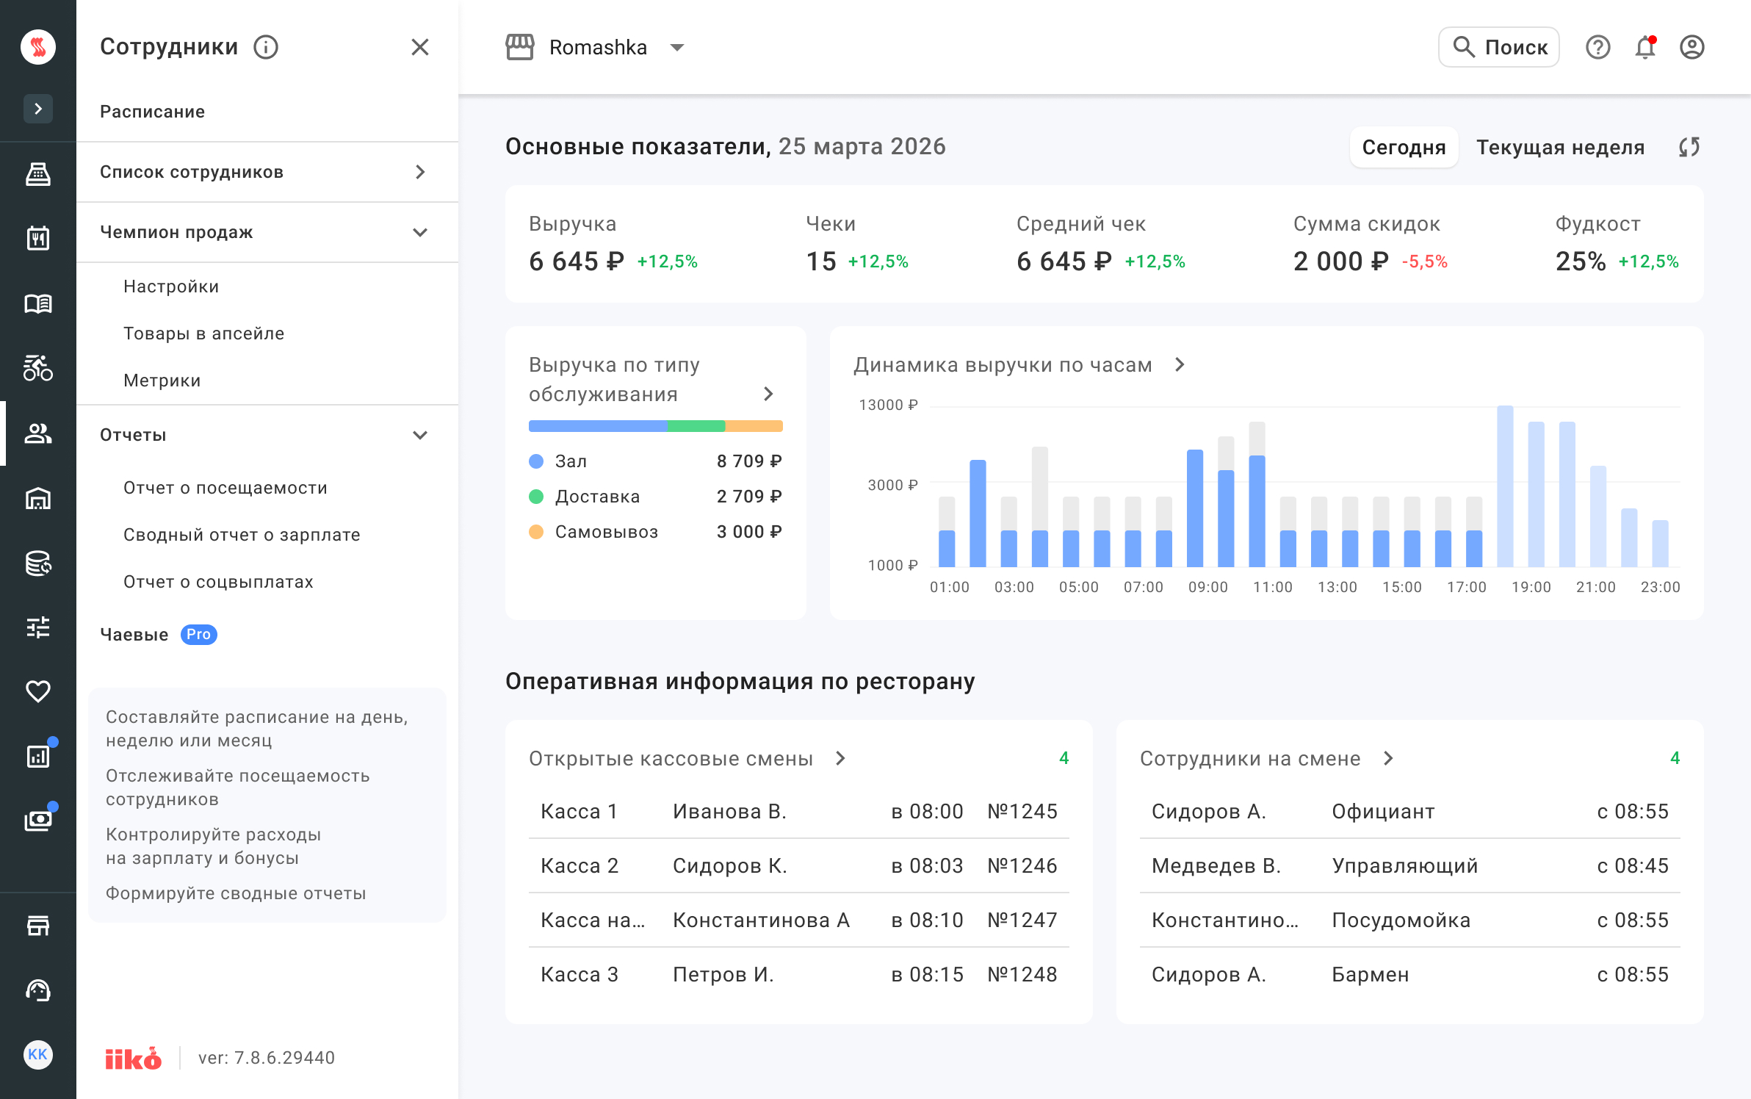Open Сотрудники на смене details arrow
The width and height of the screenshot is (1751, 1099).
pos(1388,758)
